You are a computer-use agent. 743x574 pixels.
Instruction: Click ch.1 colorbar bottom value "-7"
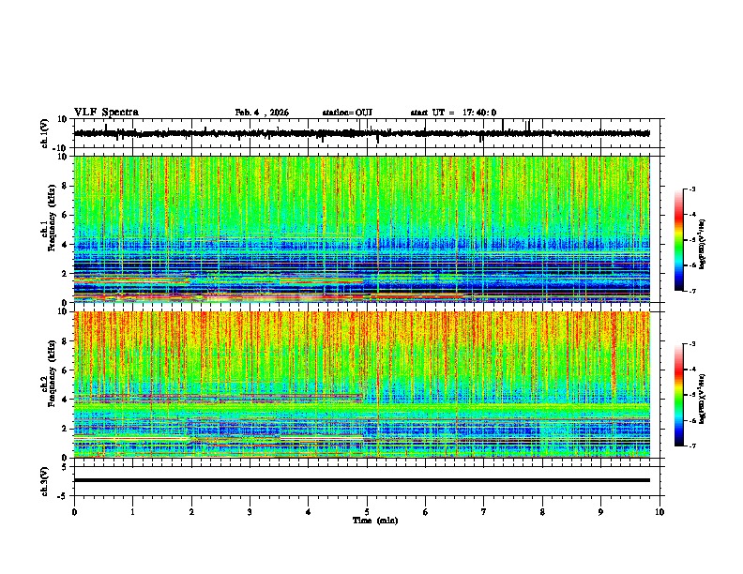(692, 291)
